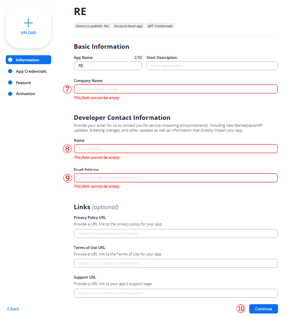Viewport: 287px width, 318px height.
Task: Select the developer Name input field
Action: click(176, 149)
